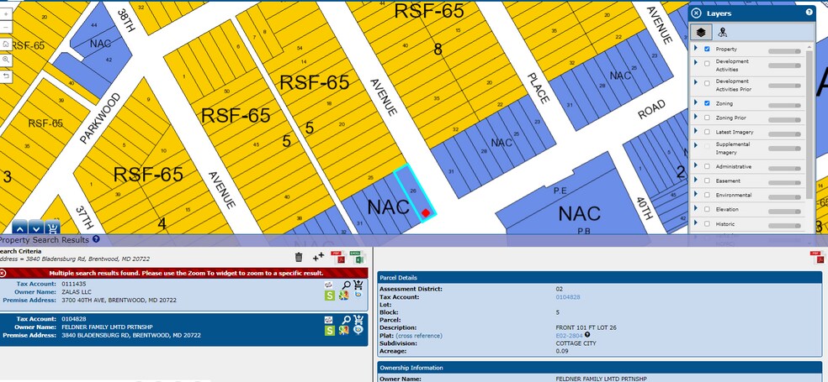Viewport: 828px width, 382px height.
Task: Go back to previous map extent
Action: (7, 76)
